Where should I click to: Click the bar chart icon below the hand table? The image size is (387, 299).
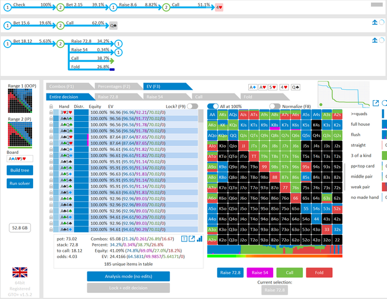coord(200,238)
